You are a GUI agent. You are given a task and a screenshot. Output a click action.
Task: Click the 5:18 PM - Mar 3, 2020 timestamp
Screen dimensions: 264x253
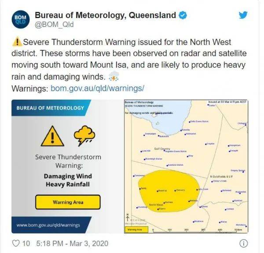pos(72,244)
